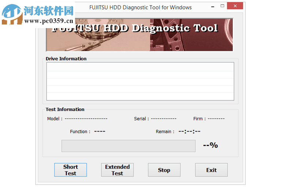Close the window with the red X
This screenshot has width=281, height=187.
pos(235,6)
